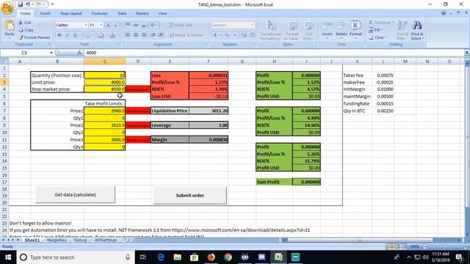Click the Shrink Font icon

[x=116, y=26]
